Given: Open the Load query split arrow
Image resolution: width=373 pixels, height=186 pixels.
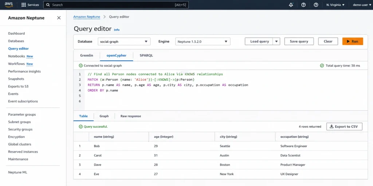Looking at the screenshot, I should pyautogui.click(x=276, y=41).
